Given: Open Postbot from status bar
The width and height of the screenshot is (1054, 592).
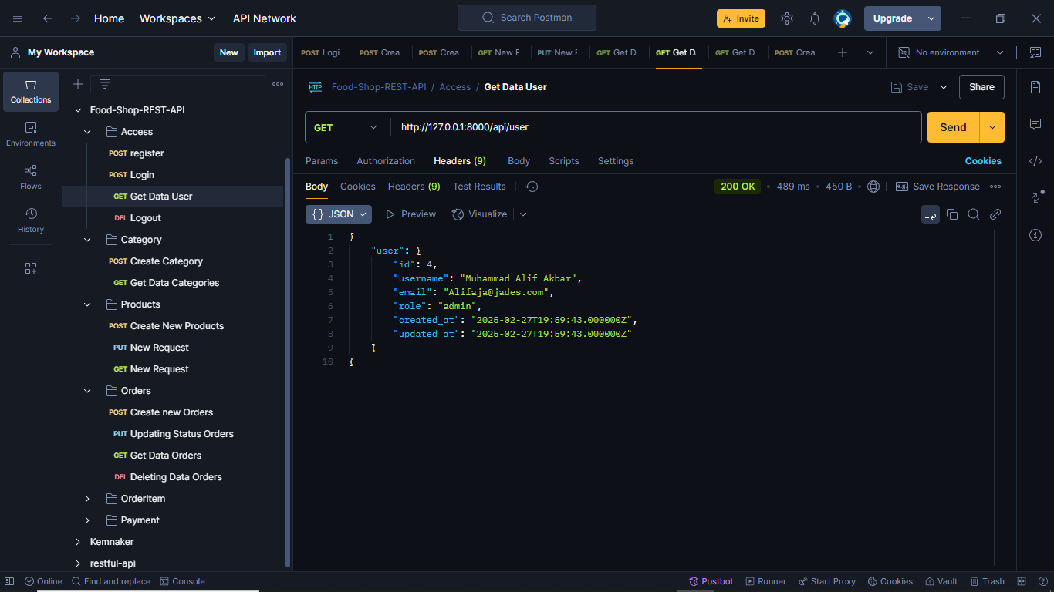Looking at the screenshot, I should (711, 581).
